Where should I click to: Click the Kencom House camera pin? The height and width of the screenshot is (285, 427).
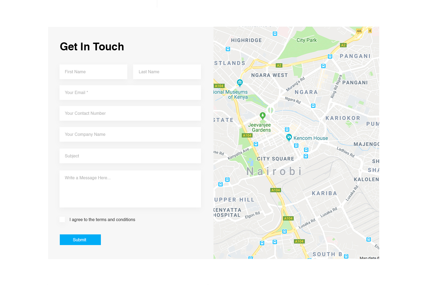(x=289, y=137)
